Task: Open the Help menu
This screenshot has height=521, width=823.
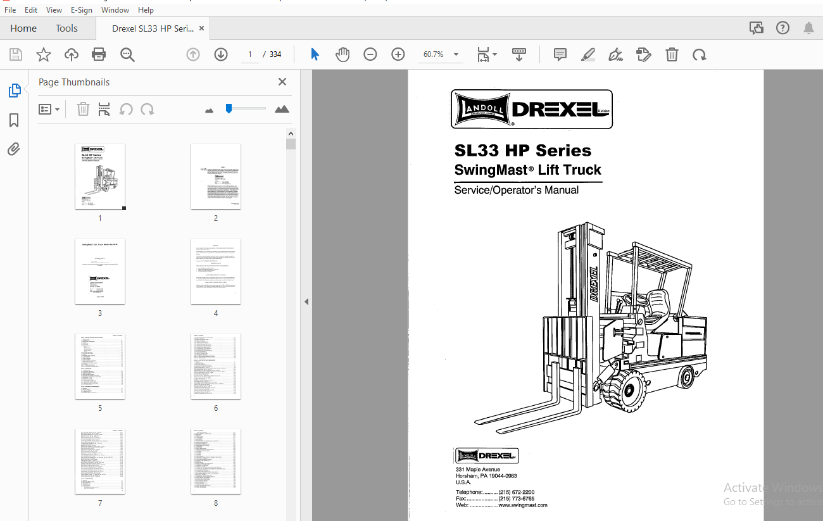Action: click(x=146, y=10)
